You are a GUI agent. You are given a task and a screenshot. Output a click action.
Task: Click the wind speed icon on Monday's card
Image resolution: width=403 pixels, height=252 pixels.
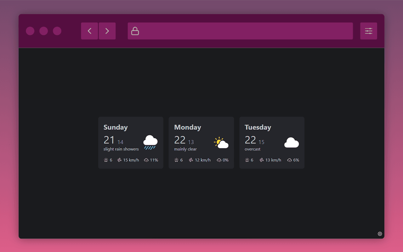(x=191, y=160)
